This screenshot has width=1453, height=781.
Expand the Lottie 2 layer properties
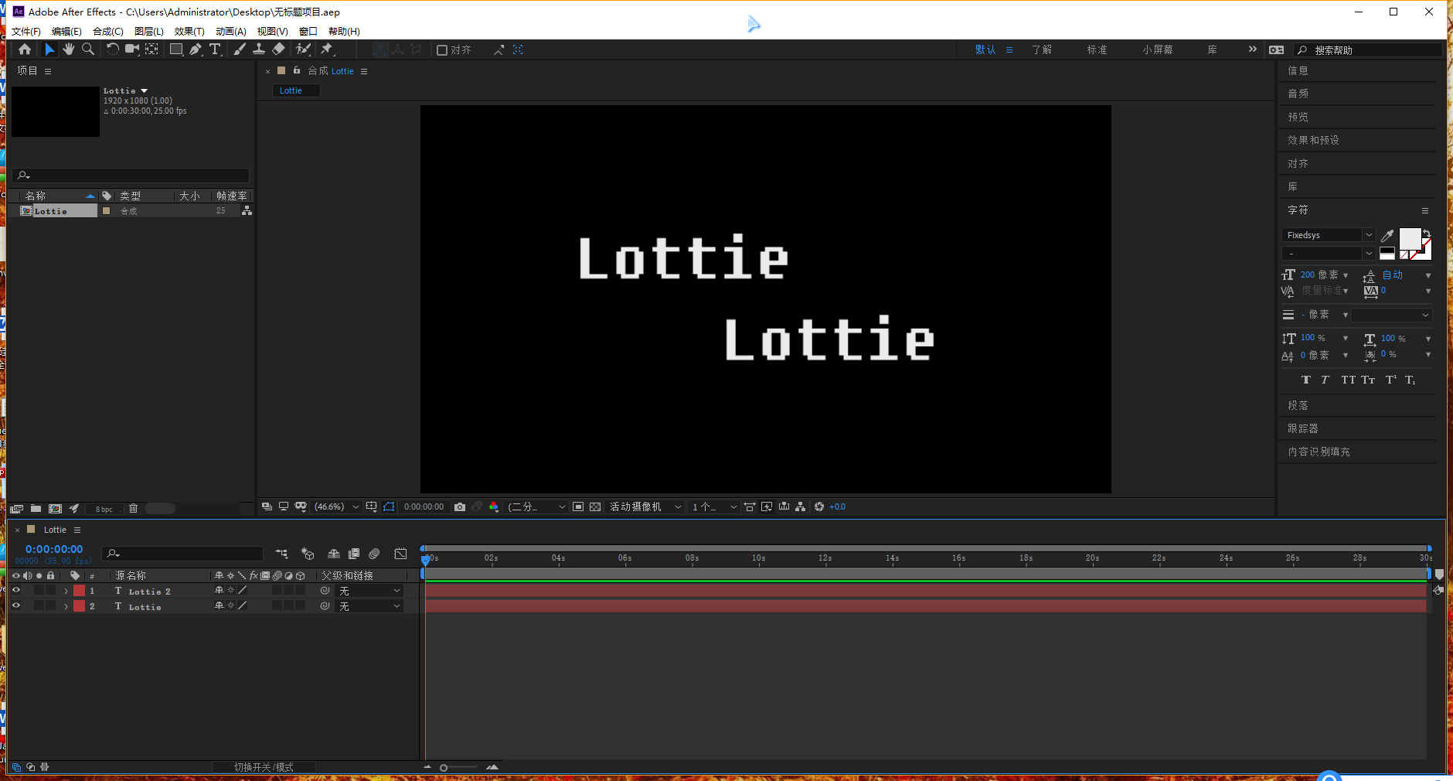(66, 592)
